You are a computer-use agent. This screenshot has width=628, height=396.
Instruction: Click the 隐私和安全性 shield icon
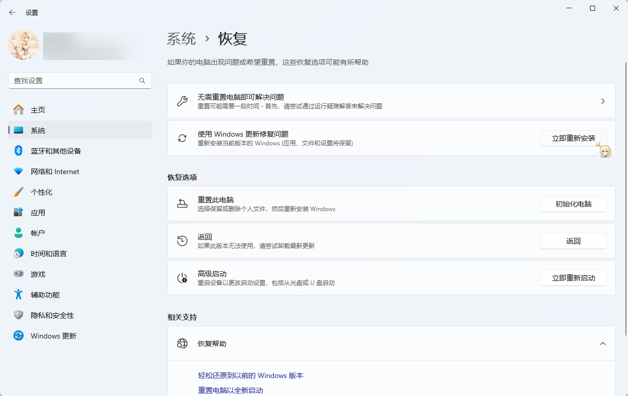coord(18,315)
